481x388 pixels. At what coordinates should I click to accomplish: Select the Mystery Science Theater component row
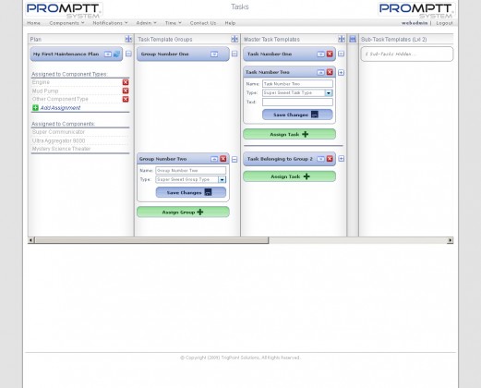(80, 149)
